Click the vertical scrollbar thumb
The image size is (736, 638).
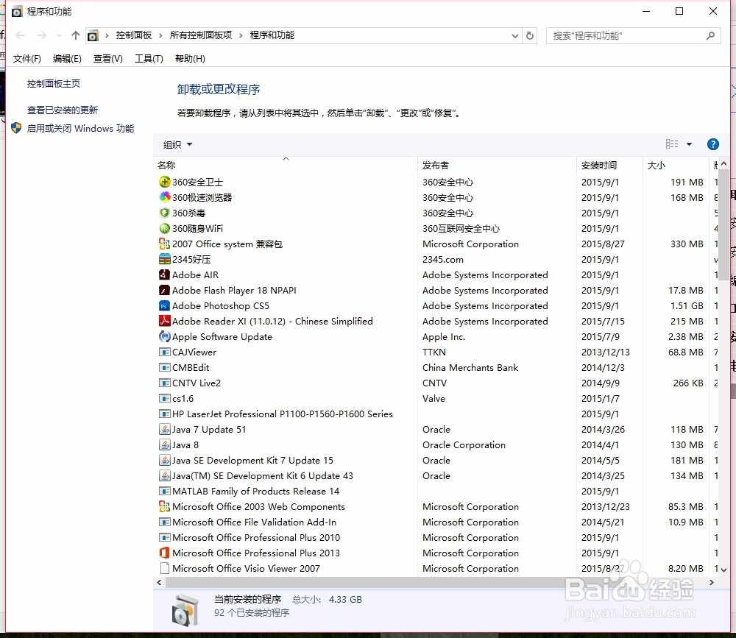(723, 224)
